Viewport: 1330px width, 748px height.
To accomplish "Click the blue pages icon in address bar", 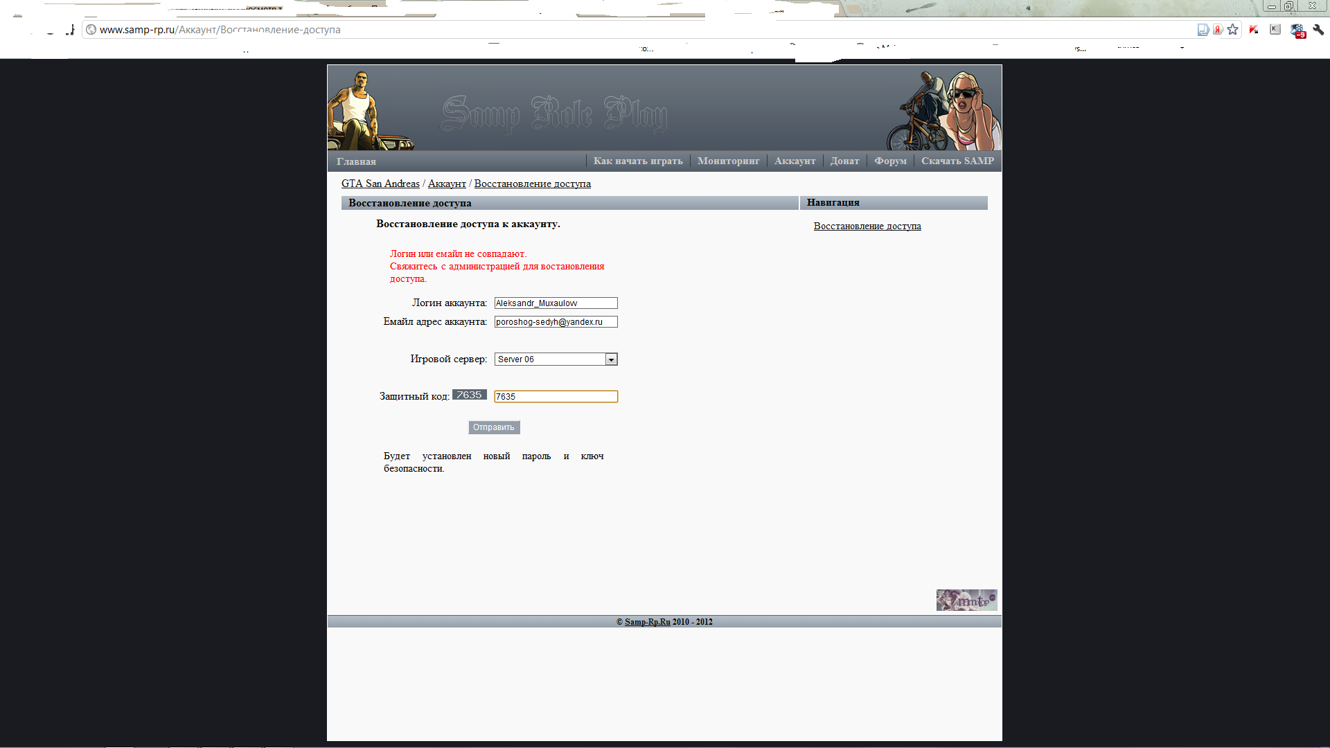I will click(x=1203, y=30).
